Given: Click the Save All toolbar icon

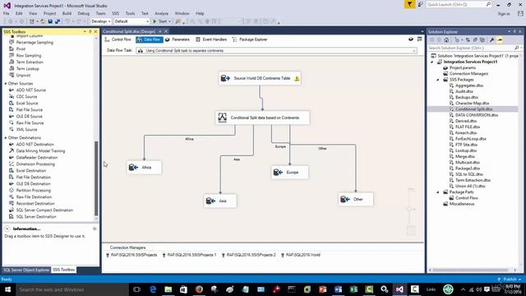Looking at the screenshot, I should tap(58, 21).
